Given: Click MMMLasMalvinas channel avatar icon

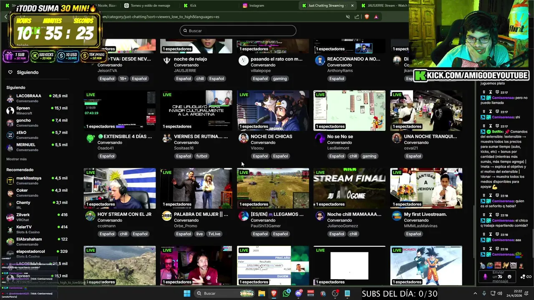Looking at the screenshot, I should click(x=397, y=216).
